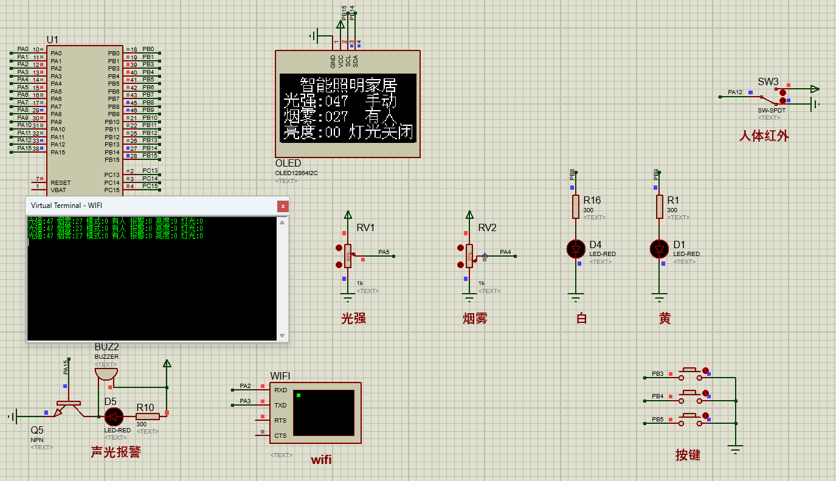The image size is (836, 481).
Task: Select the RV2 smoke potentiometer body
Action: pos(468,255)
